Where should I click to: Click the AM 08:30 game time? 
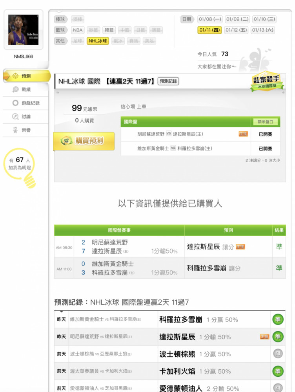[64, 247]
